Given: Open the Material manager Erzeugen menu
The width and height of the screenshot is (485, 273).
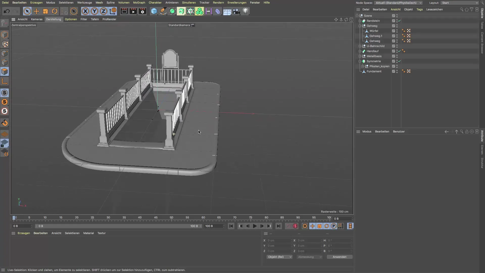Looking at the screenshot, I should pos(24,233).
